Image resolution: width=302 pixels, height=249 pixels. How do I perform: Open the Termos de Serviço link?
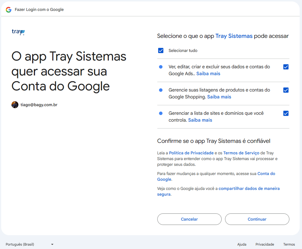241,153
